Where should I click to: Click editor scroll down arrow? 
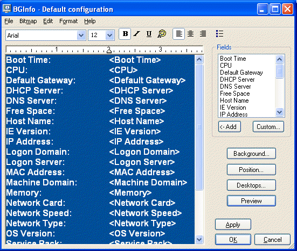(x=199, y=240)
